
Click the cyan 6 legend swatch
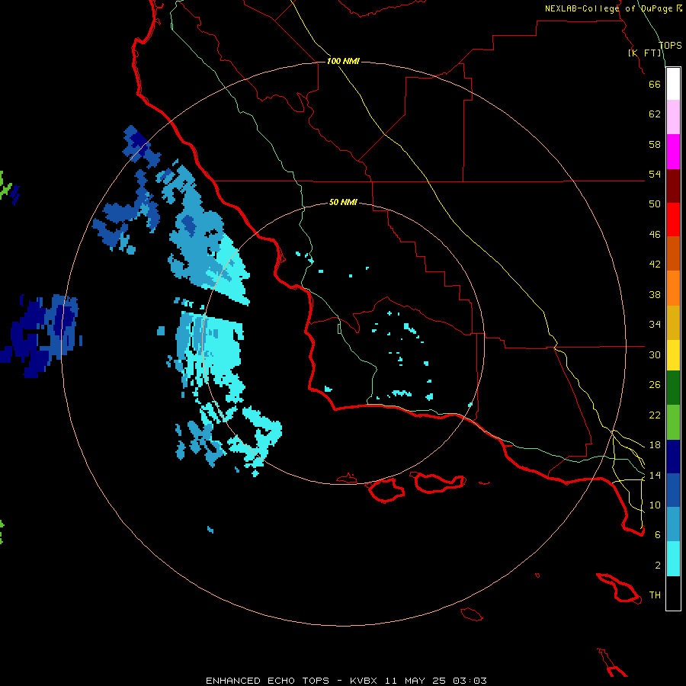(673, 559)
